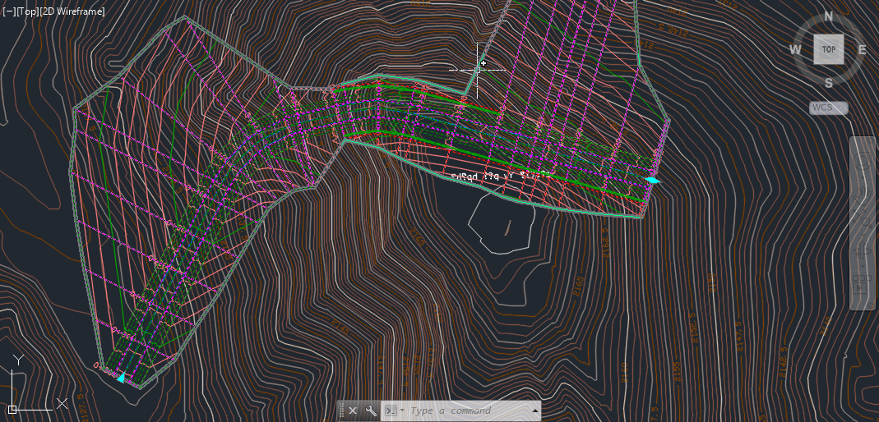The height and width of the screenshot is (422, 879).
Task: Click the W compass direction on ViewCube
Action: (795, 49)
